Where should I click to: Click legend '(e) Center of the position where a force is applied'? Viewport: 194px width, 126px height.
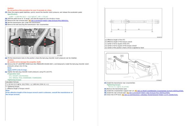(124, 48)
